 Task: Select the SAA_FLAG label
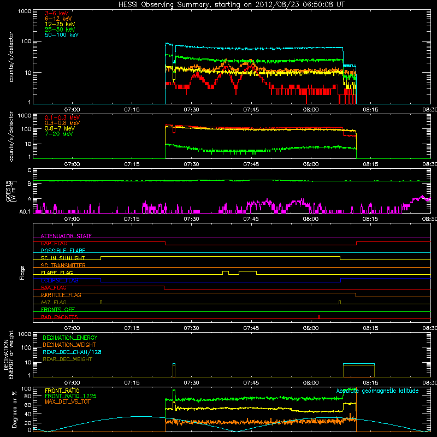[54, 288]
